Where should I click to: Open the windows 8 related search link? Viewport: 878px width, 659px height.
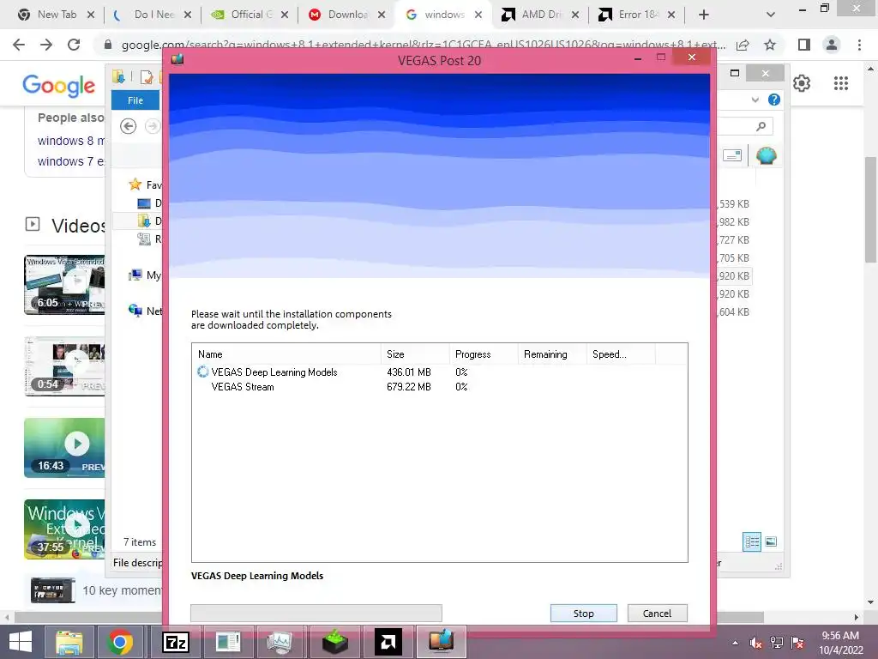point(71,141)
